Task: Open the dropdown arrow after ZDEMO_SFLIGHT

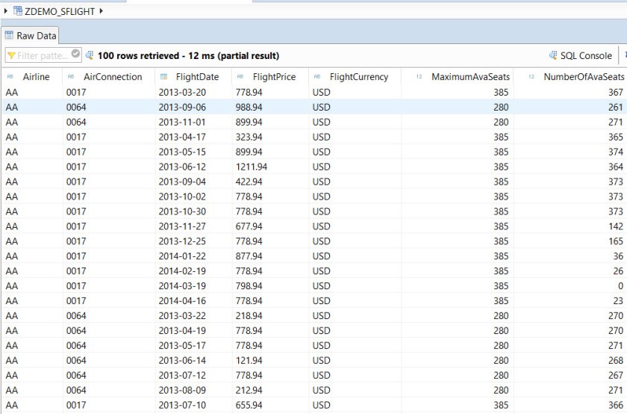Action: tap(102, 10)
